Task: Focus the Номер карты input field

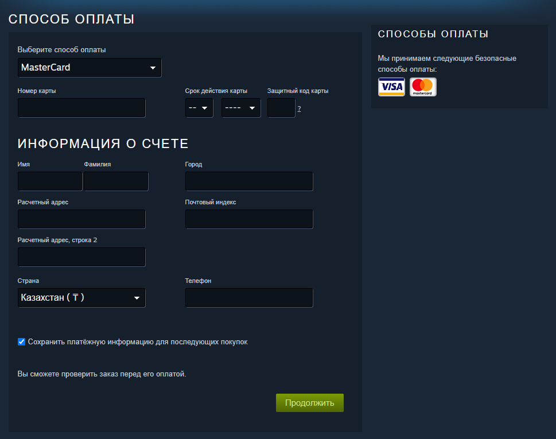Action: click(x=81, y=108)
